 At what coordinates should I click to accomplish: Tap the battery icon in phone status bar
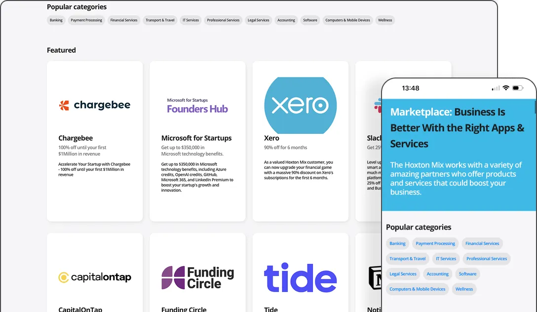[x=517, y=88]
